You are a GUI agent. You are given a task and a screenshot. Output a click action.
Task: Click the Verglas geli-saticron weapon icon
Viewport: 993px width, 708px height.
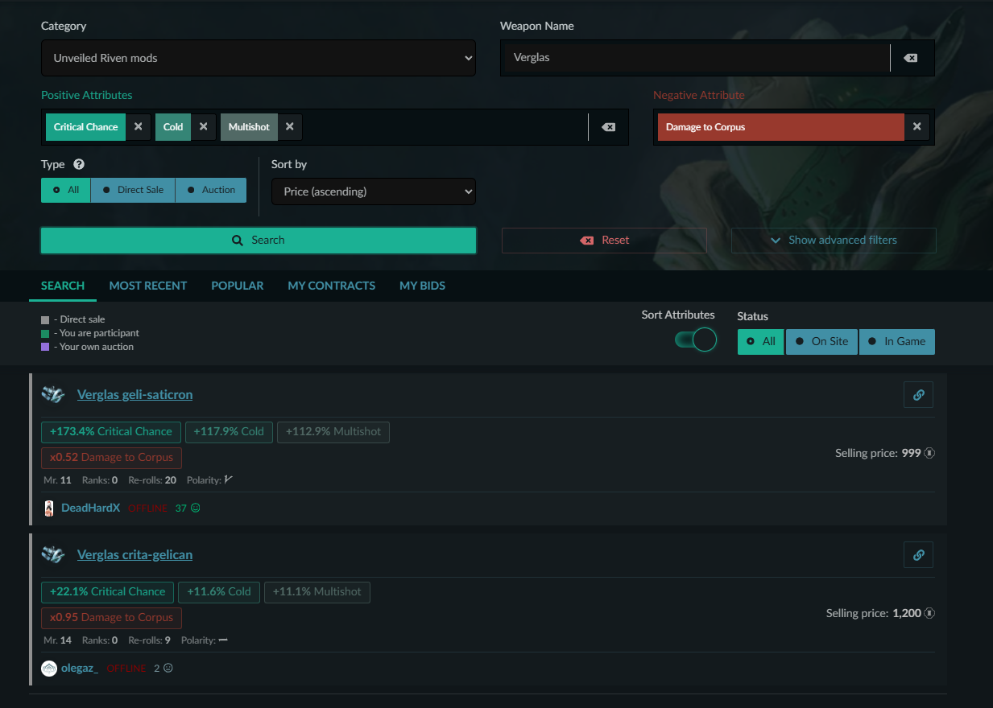(x=54, y=394)
